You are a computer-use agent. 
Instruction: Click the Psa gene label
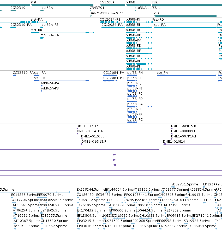[x=155, y=2]
